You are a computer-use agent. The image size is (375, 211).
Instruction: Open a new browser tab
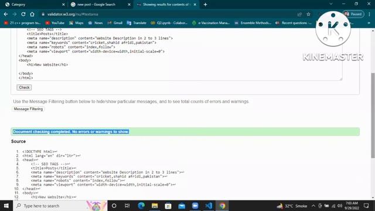(x=205, y=5)
